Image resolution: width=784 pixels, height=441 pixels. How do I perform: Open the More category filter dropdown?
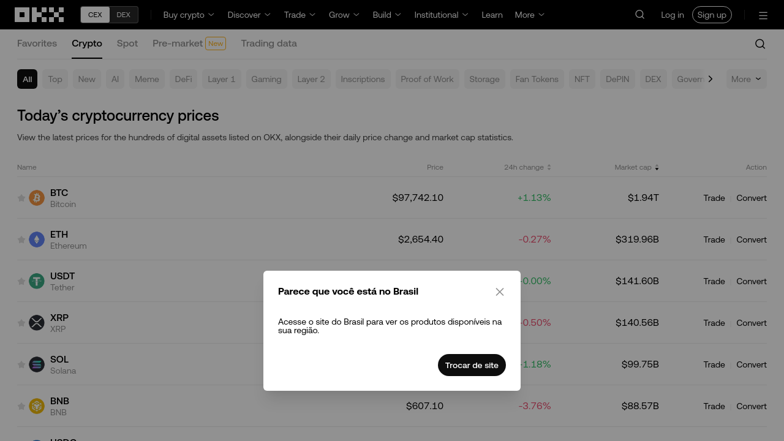pyautogui.click(x=746, y=79)
